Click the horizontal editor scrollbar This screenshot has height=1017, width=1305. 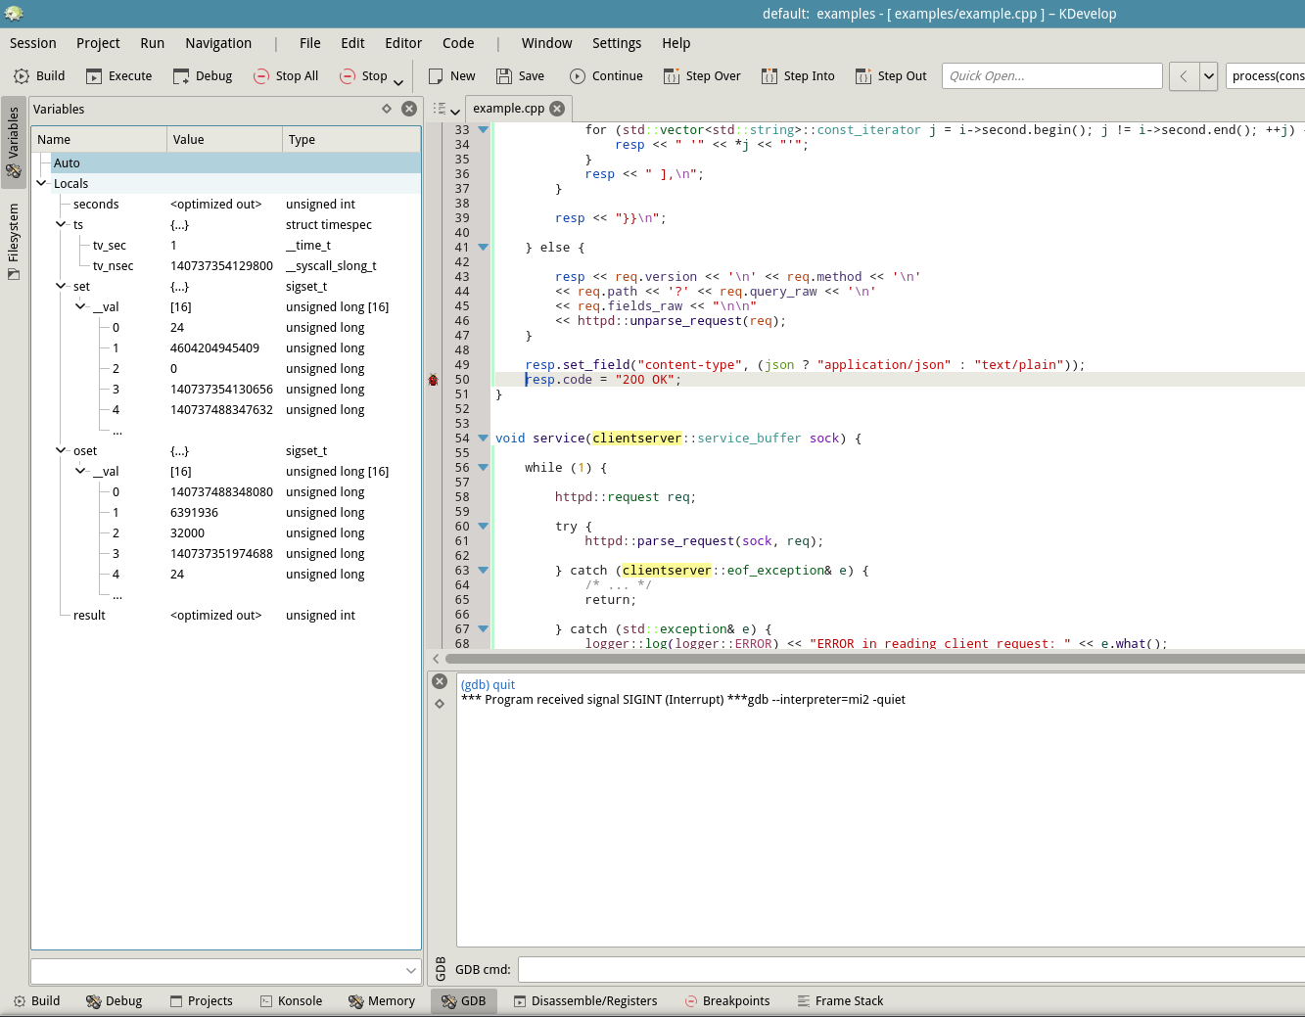tap(874, 659)
